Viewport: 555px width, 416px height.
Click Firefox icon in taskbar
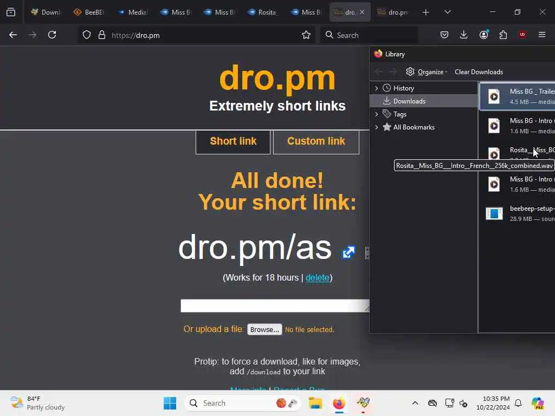coord(339,403)
